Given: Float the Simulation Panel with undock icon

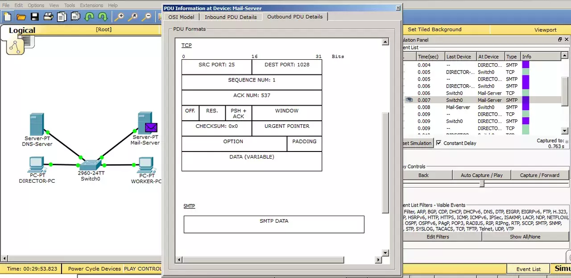Looking at the screenshot, I should 560,40.
